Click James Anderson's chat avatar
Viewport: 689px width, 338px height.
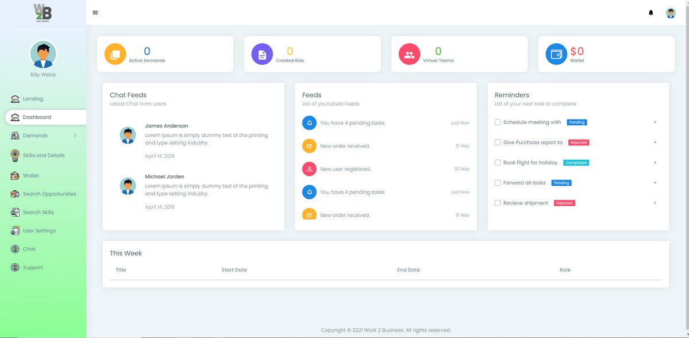coord(128,135)
